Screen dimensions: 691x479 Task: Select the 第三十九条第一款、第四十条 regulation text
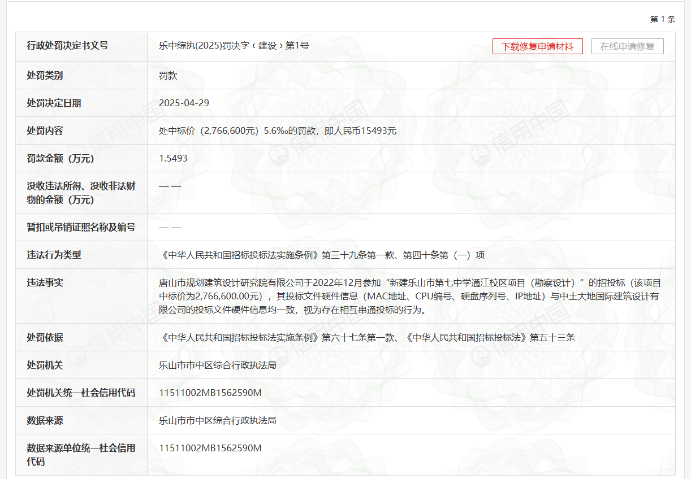pos(322,255)
